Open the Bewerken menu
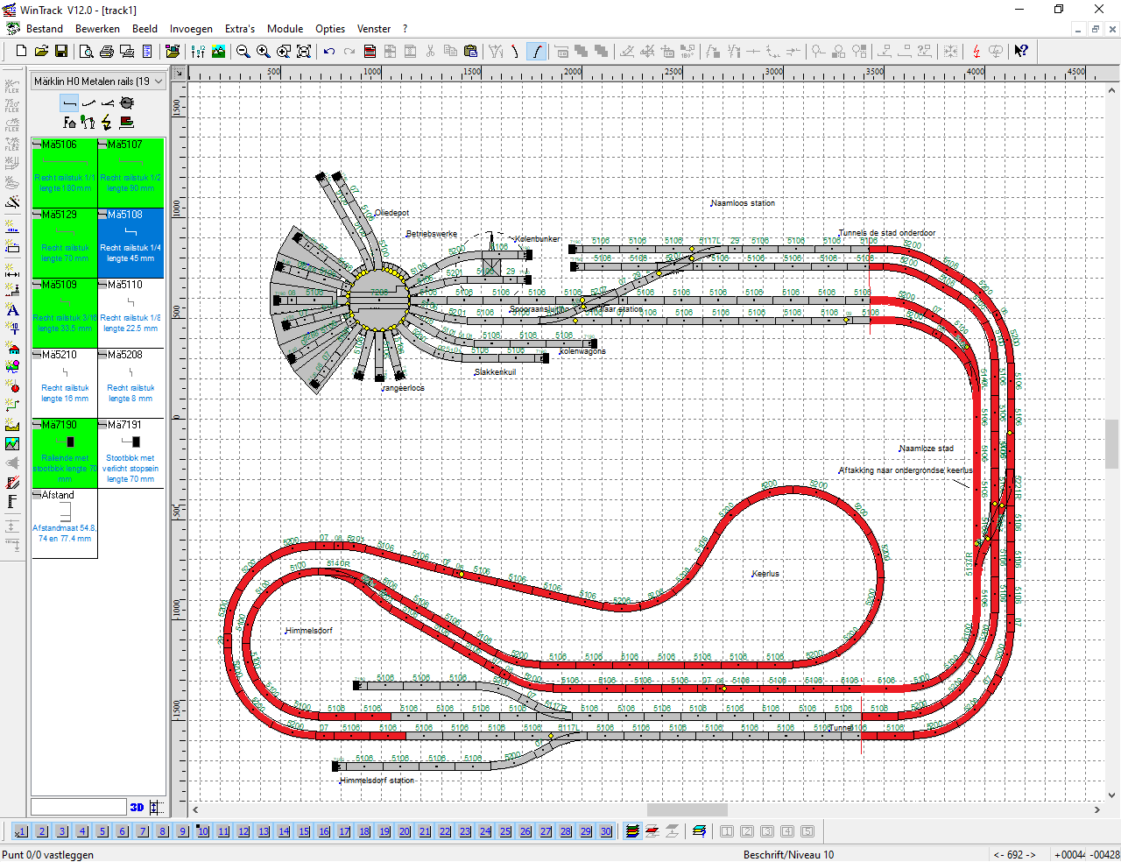The width and height of the screenshot is (1121, 862). (97, 29)
